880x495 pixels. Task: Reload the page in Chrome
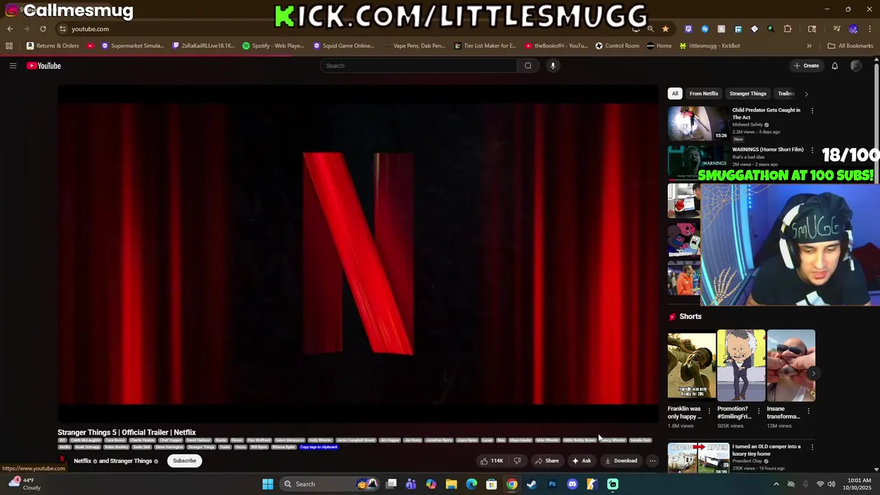click(x=43, y=29)
